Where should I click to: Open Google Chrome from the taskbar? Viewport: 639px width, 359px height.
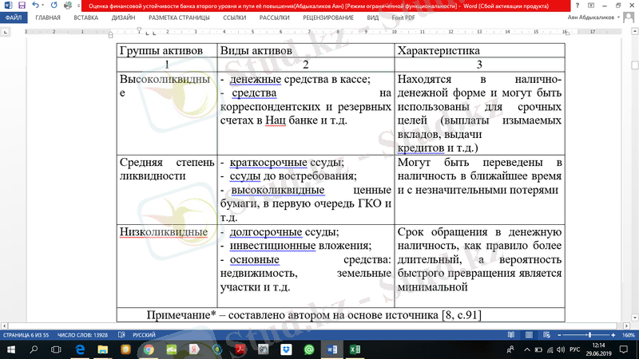149,349
